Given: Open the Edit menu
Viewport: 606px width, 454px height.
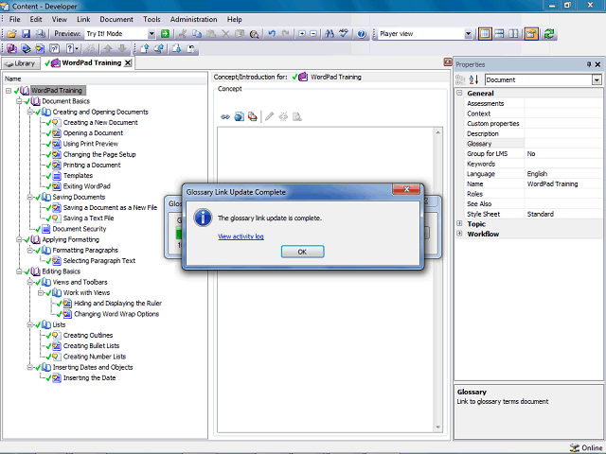Looking at the screenshot, I should [x=36, y=19].
